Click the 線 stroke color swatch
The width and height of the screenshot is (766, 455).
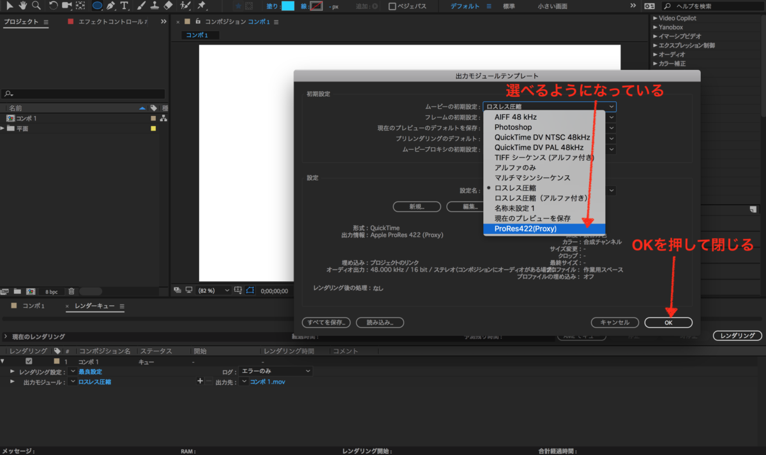pos(317,6)
